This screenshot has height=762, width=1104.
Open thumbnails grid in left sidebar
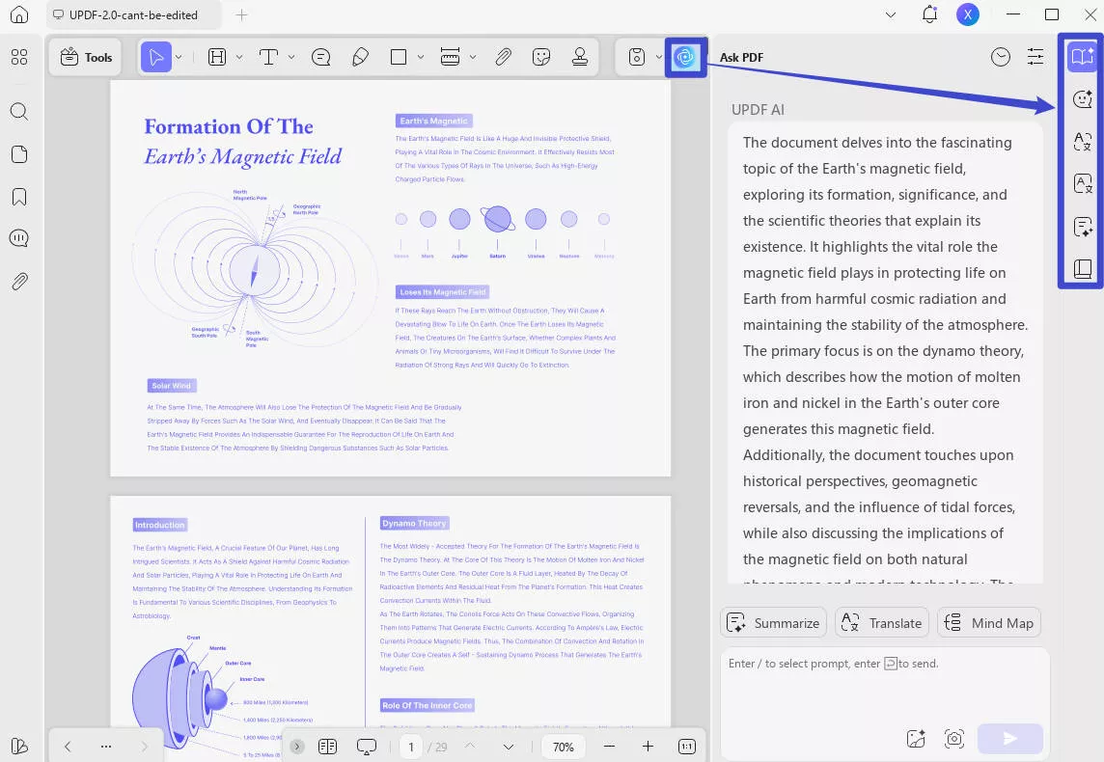pos(19,57)
